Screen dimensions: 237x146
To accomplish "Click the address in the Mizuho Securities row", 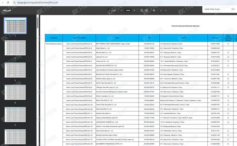I will [x=180, y=100].
